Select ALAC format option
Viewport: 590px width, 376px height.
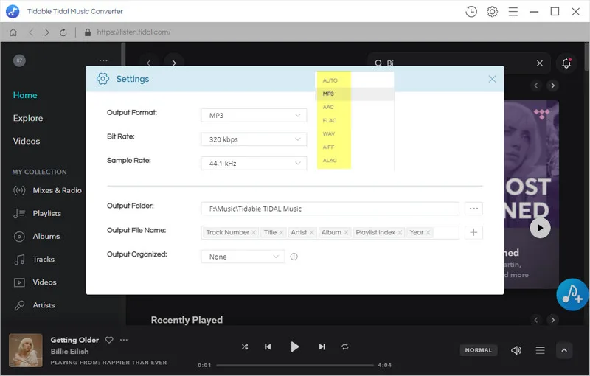355,161
